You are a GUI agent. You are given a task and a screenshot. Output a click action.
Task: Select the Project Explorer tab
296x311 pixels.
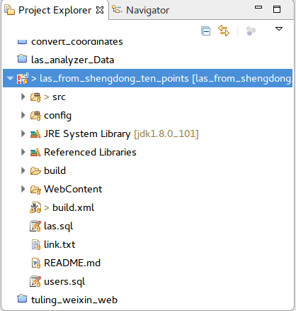(x=55, y=10)
